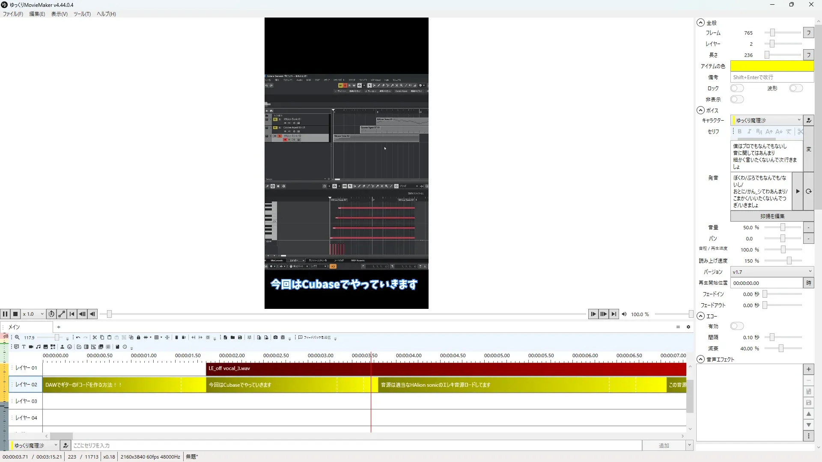Enable the 波形 waveform switch
The height and width of the screenshot is (462, 822).
(796, 88)
